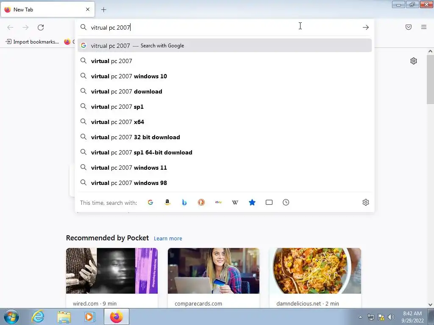Open Save to Pocket button
Image resolution: width=434 pixels, height=325 pixels.
[x=409, y=27]
